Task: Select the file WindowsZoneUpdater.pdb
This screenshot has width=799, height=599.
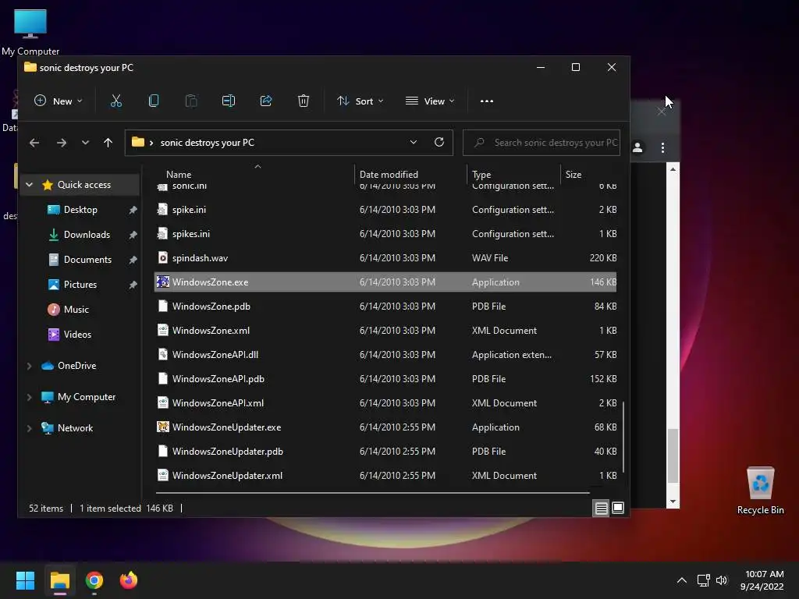Action: pos(385,452)
